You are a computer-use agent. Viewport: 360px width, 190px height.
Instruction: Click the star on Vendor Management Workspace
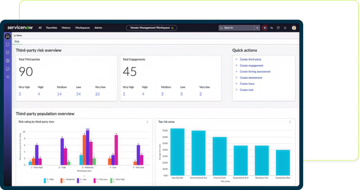coord(172,28)
